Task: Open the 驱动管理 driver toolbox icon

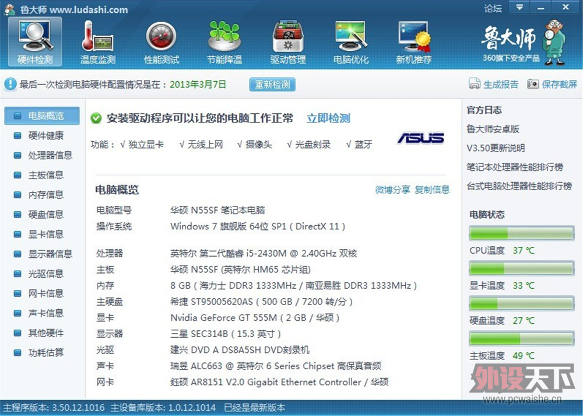Action: pyautogui.click(x=288, y=41)
